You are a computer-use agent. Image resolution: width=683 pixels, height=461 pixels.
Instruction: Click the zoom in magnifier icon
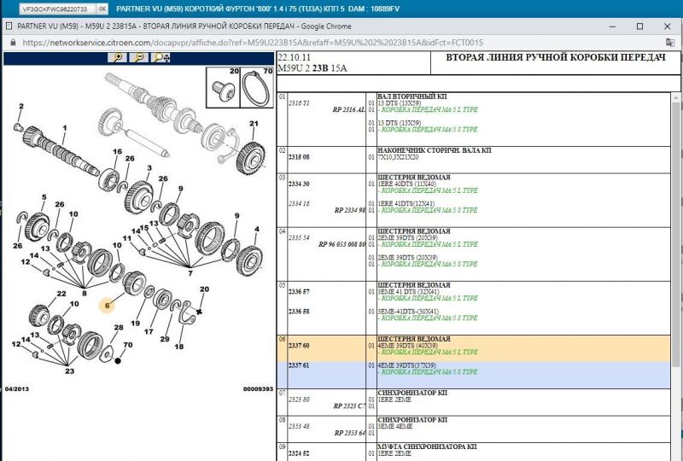(x=118, y=58)
